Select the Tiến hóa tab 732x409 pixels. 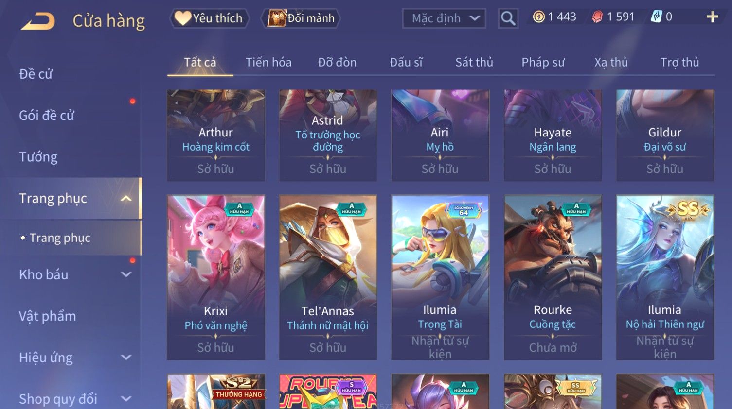click(x=268, y=62)
